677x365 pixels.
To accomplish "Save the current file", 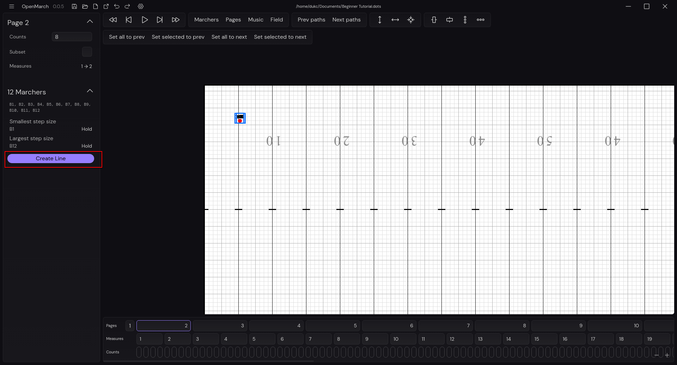I will [x=74, y=6].
